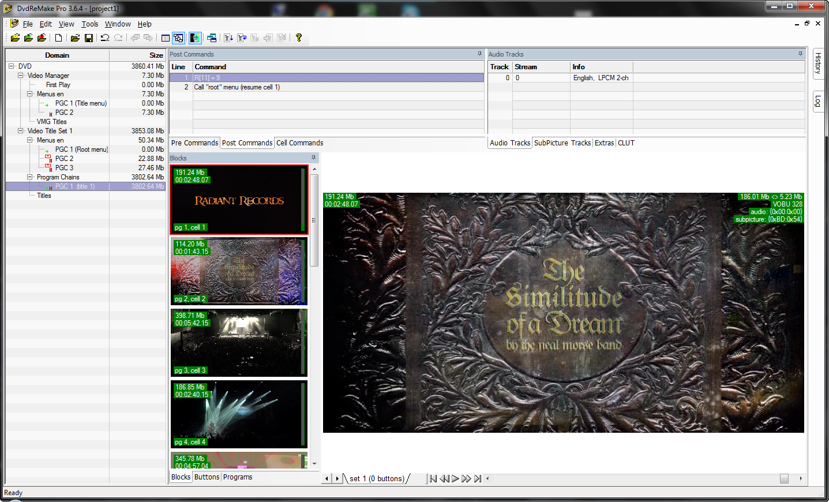Collapse the Video Manager tree node

[x=21, y=76]
